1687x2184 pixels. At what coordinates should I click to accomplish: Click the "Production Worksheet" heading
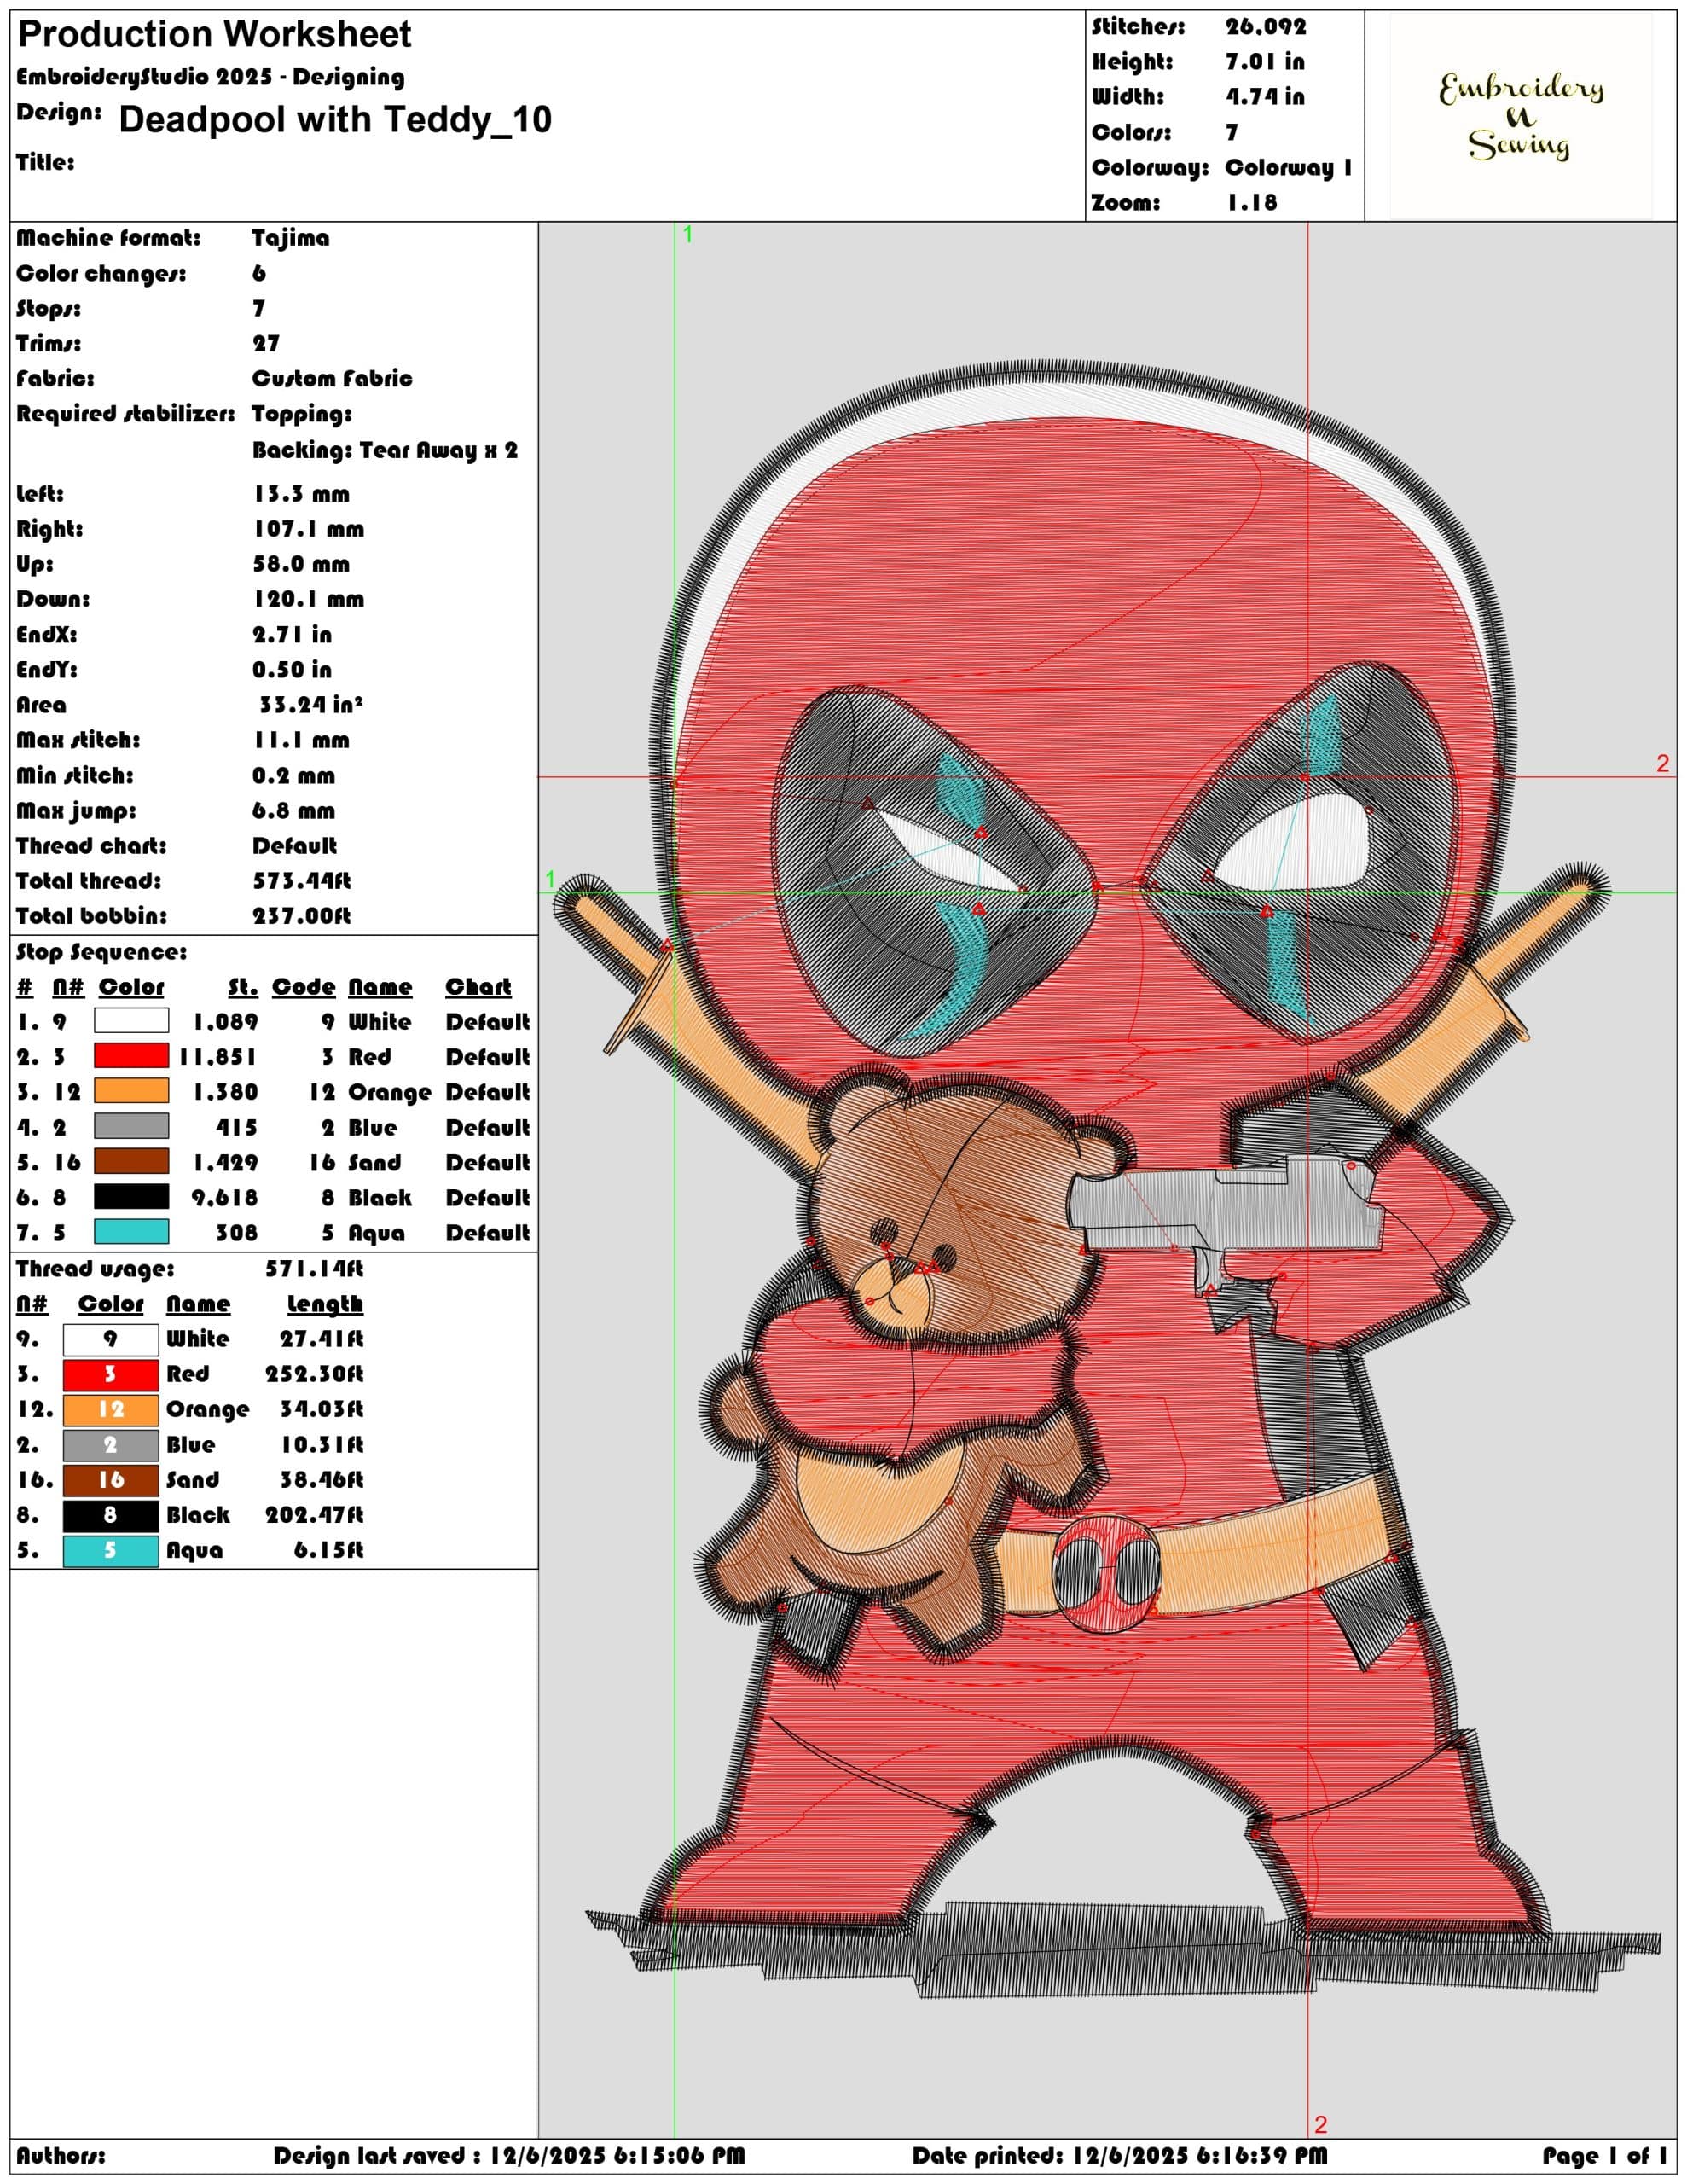(x=215, y=35)
